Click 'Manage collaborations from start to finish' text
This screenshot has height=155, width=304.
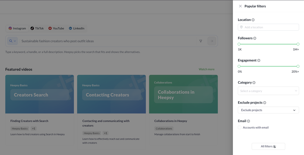tap(177, 134)
